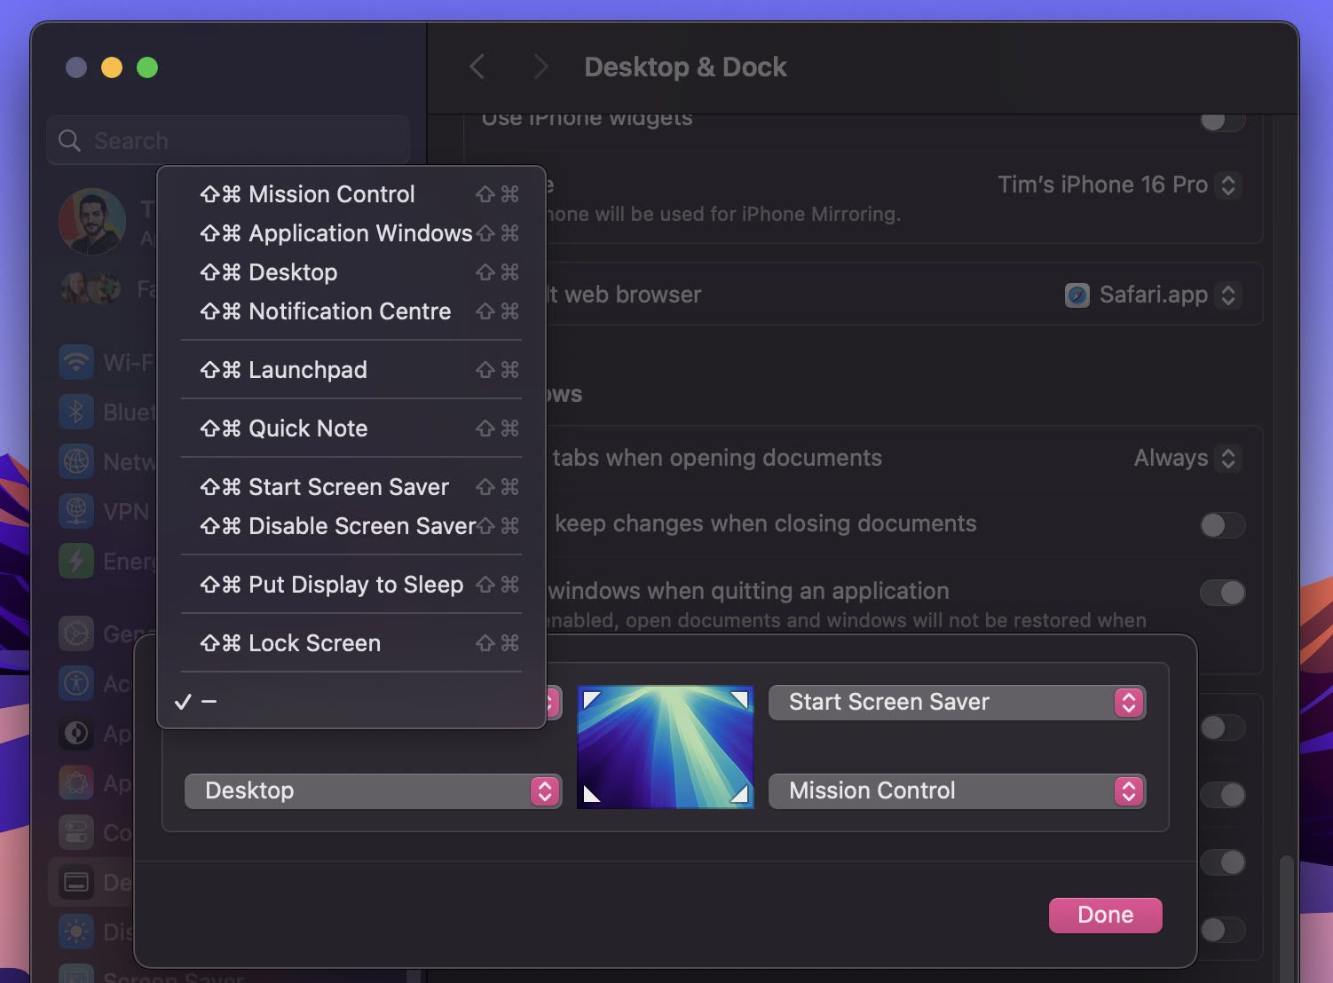Viewport: 1333px width, 983px height.
Task: Select the General settings icon
Action: click(76, 633)
